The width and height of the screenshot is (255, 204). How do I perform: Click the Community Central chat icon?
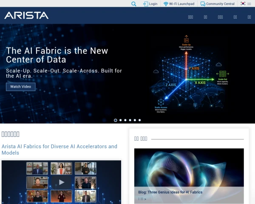(x=203, y=4)
